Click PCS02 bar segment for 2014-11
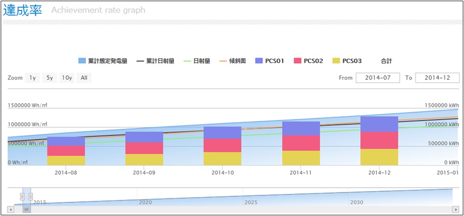 pos(301,144)
